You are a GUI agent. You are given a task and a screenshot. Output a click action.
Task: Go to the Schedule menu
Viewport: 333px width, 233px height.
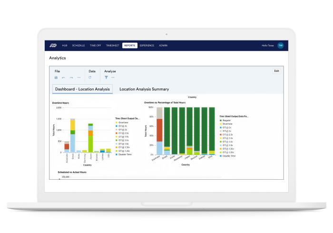[78, 46]
